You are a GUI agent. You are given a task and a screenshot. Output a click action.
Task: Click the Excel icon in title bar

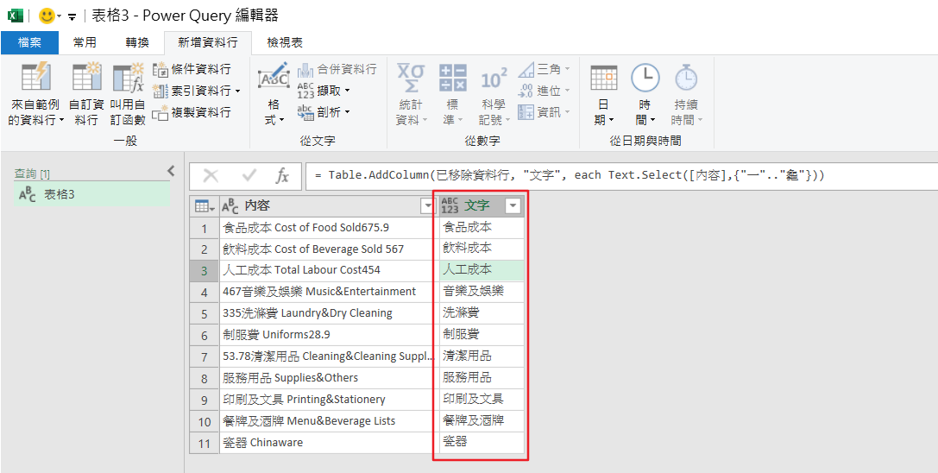coord(15,15)
